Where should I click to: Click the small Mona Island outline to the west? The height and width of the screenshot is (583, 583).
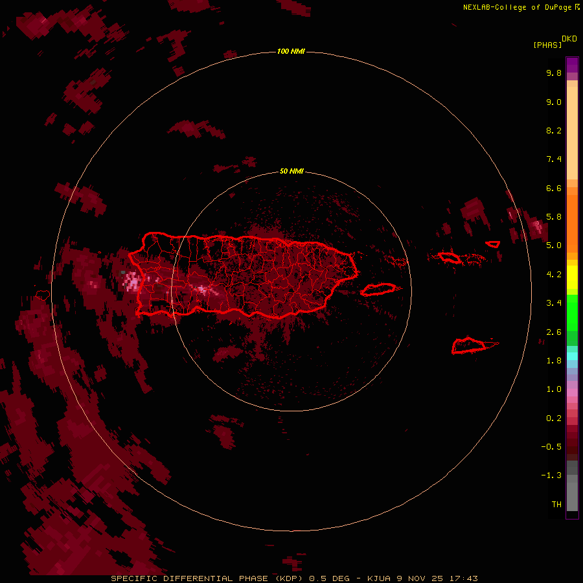pyautogui.click(x=43, y=295)
